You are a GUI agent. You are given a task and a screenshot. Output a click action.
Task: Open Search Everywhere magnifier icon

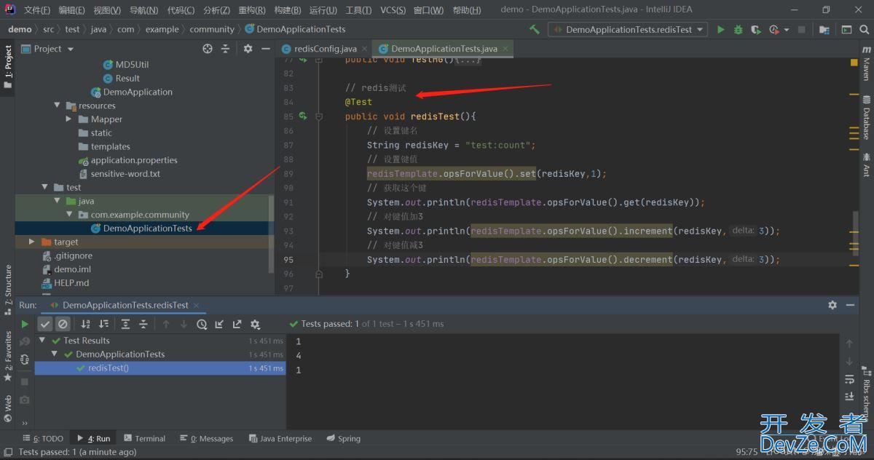(x=864, y=30)
